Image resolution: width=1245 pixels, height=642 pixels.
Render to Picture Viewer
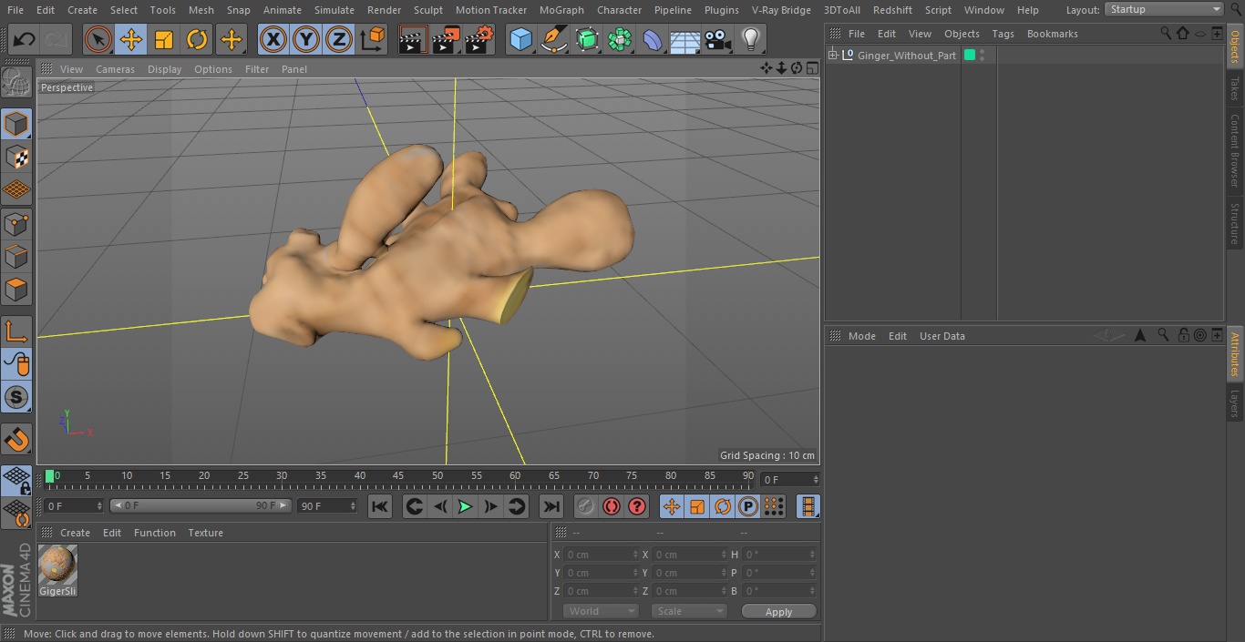pos(447,39)
